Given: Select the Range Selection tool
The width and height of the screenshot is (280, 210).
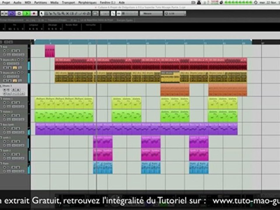Looking at the screenshot, I should click(x=46, y=13).
